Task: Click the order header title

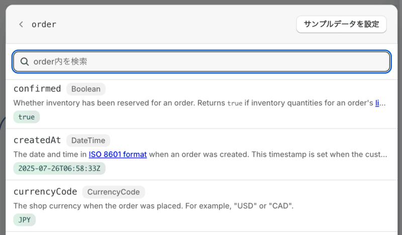Action: (x=44, y=24)
